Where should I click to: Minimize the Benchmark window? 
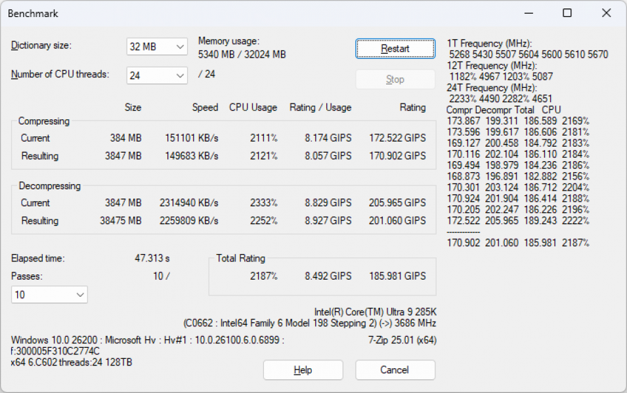pos(528,13)
